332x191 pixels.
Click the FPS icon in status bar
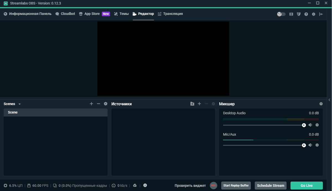click(29, 185)
